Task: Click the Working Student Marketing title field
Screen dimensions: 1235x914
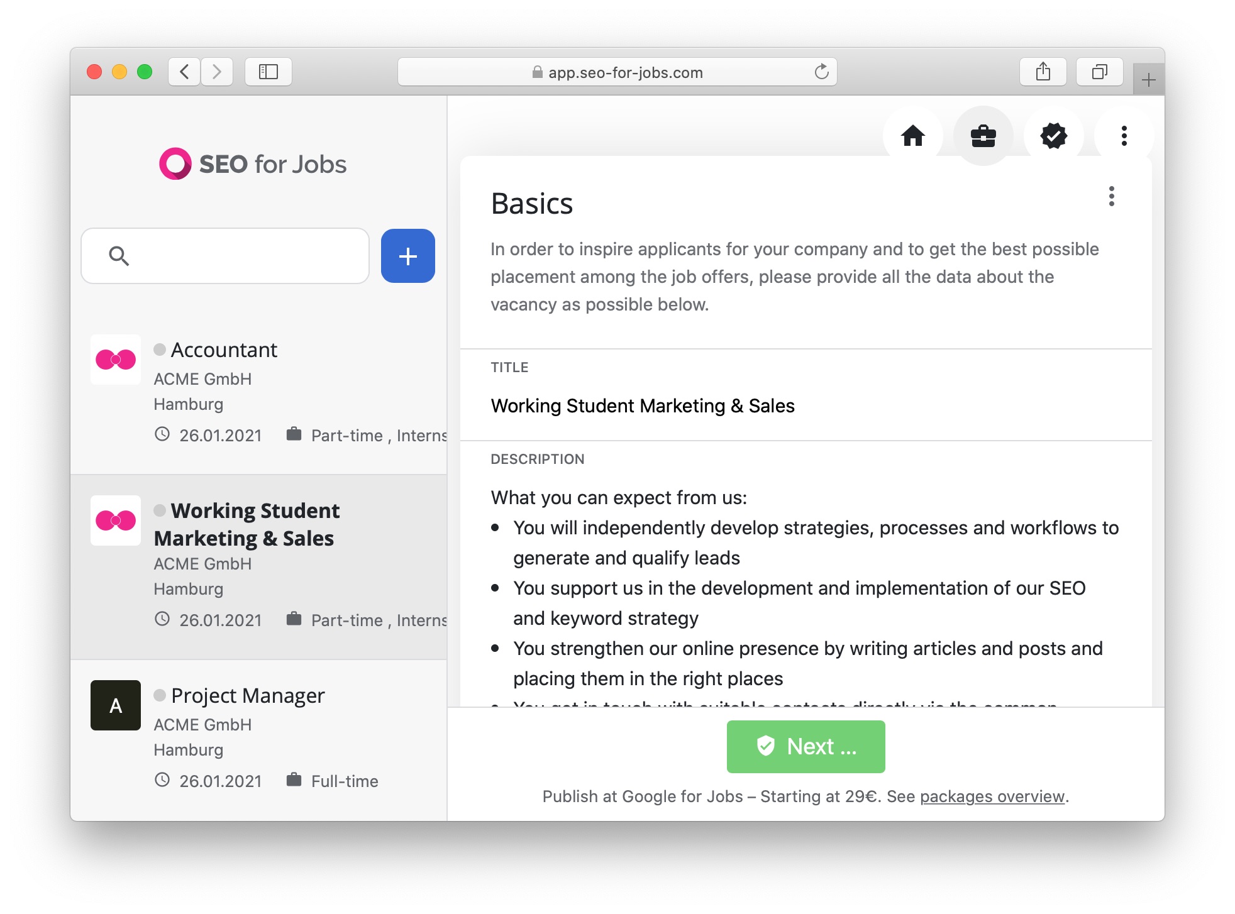Action: coord(642,406)
